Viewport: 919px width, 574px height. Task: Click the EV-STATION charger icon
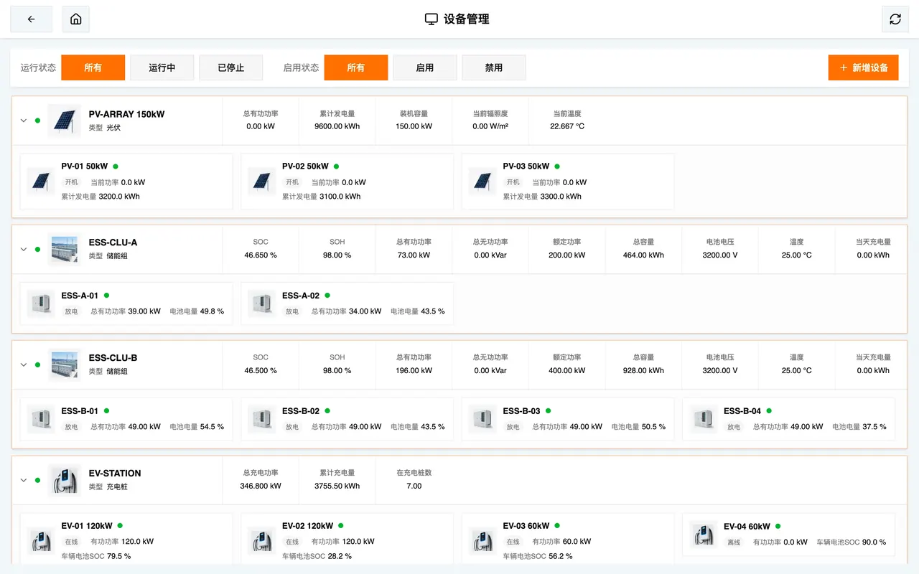(x=65, y=480)
